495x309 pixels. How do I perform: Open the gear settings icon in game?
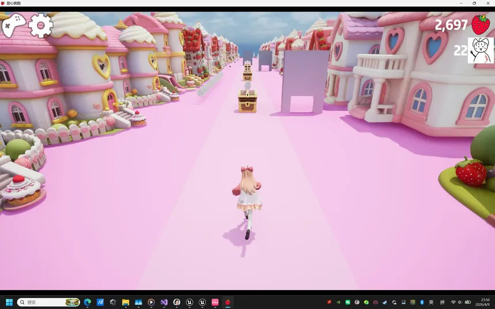(41, 25)
